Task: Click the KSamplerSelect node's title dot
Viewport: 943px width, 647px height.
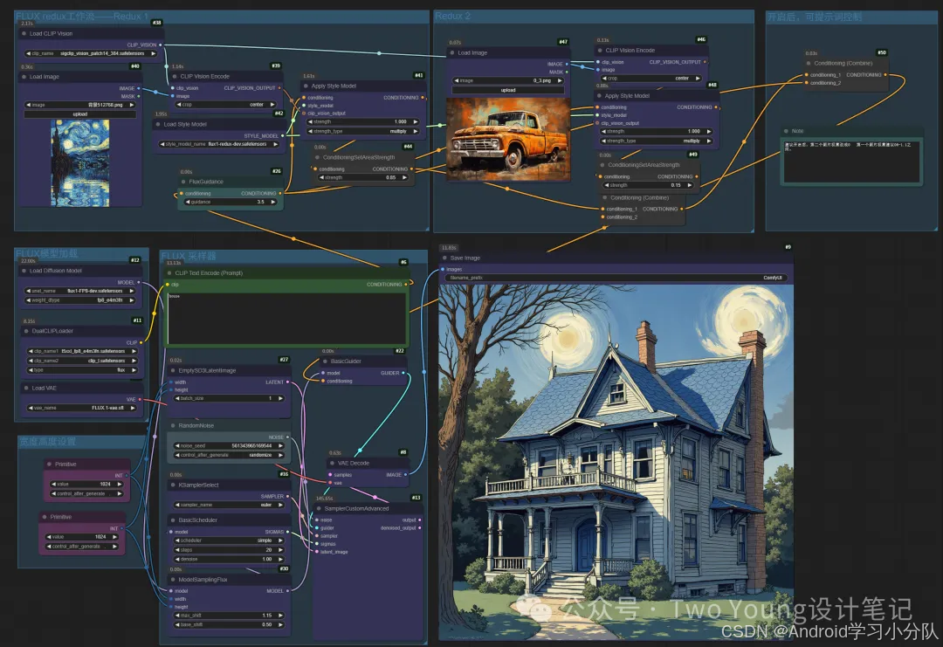Action: click(x=173, y=485)
